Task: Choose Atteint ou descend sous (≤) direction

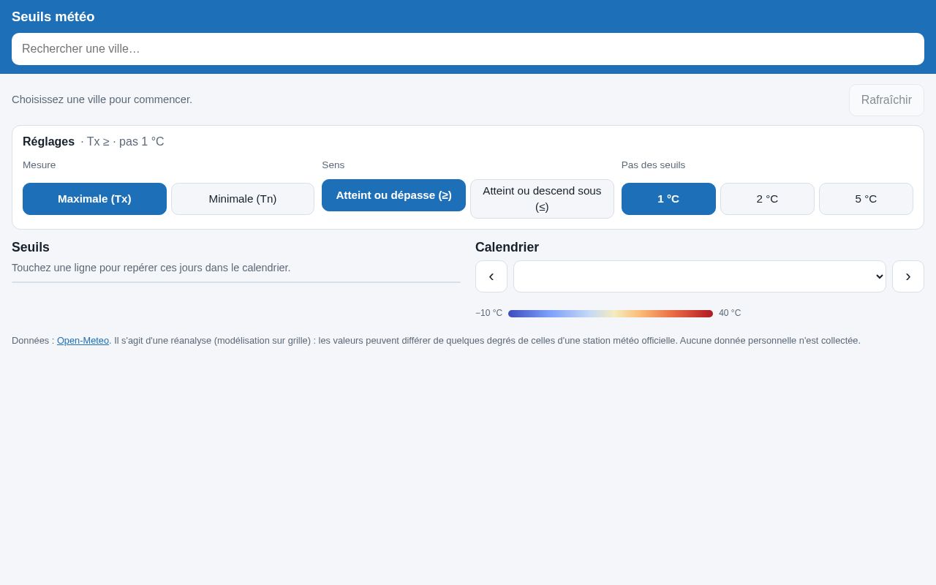Action: (542, 199)
